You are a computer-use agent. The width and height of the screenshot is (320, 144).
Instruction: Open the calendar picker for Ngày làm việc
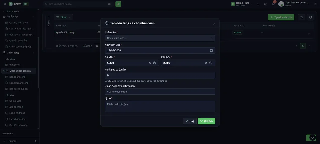coord(211,50)
